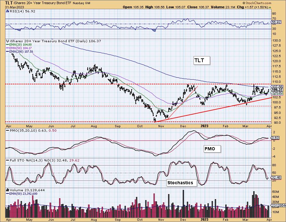Click the 90.0 price axis label
This screenshot has width=286, height=222.
point(277,123)
